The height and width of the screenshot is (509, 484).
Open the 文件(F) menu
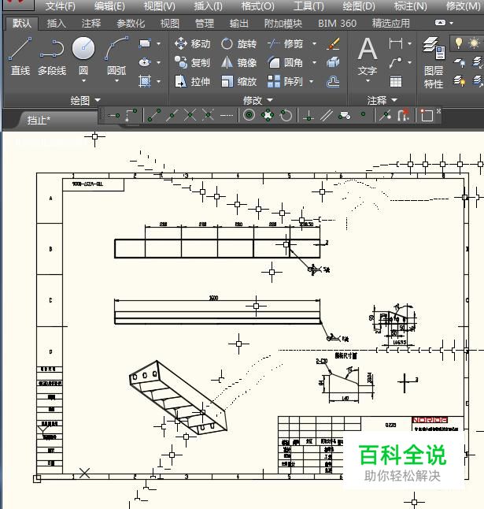(x=61, y=6)
